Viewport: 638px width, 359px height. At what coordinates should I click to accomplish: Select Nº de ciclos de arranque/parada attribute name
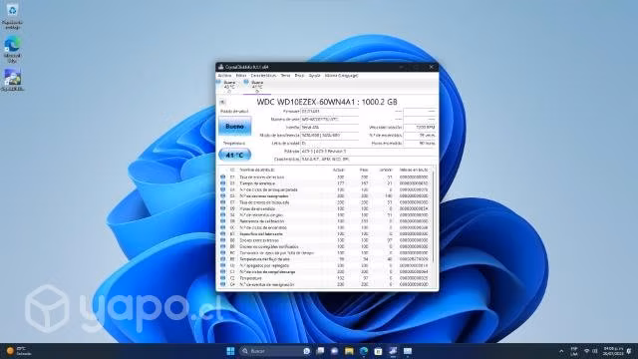pyautogui.click(x=268, y=189)
